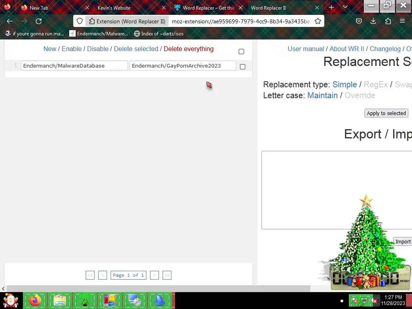Click Delete selected link
Screen dimensions: 412x309
tap(136, 49)
